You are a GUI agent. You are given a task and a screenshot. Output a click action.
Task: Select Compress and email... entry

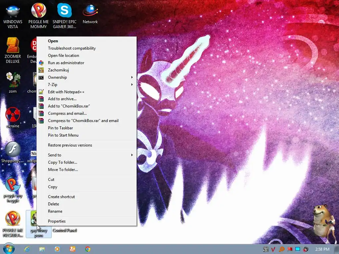tap(87, 113)
